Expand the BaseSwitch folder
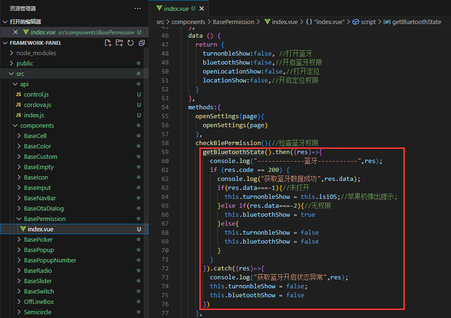 19,291
